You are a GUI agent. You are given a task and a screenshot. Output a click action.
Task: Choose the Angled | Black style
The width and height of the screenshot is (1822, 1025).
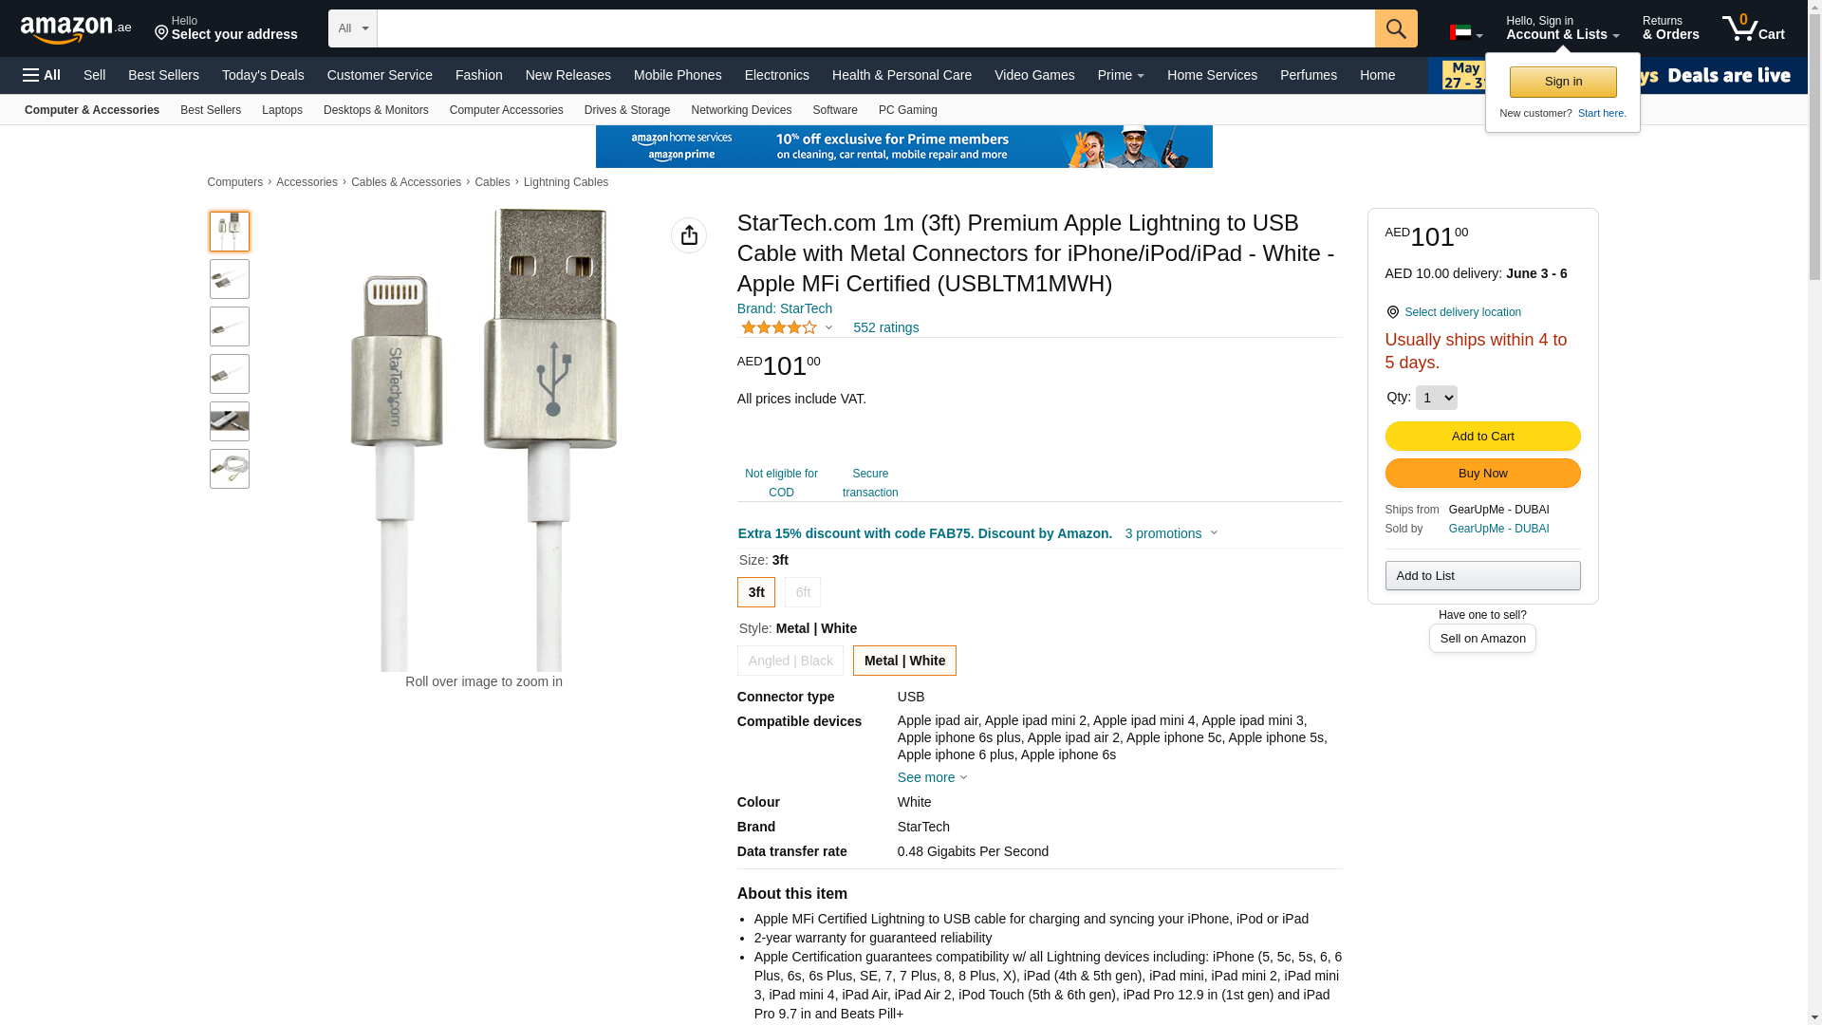pos(790,661)
